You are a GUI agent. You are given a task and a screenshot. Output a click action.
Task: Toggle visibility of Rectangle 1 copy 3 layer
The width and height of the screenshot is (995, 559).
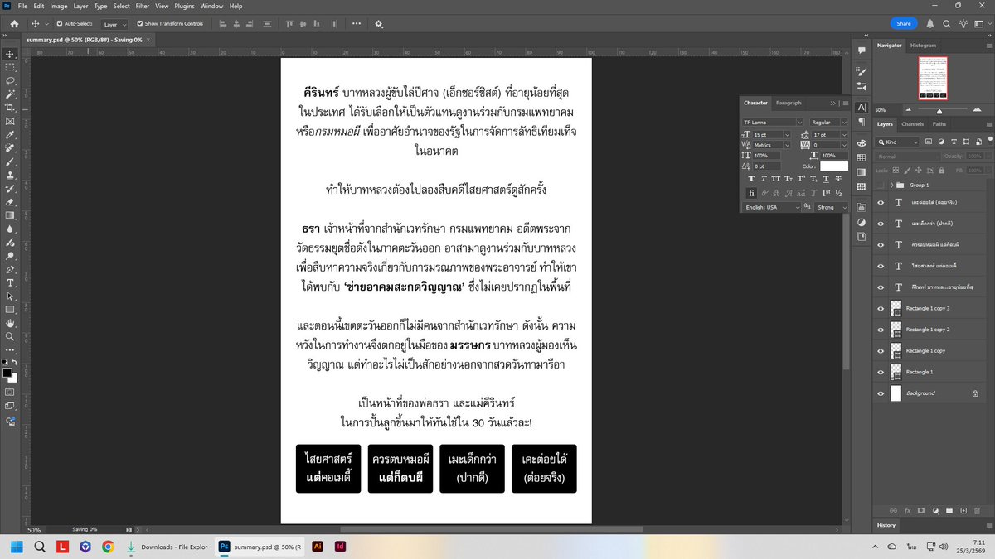[x=881, y=307]
